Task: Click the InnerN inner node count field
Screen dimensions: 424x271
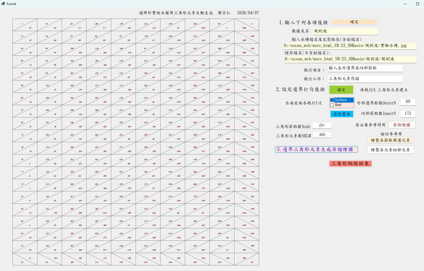Action: pos(408,113)
